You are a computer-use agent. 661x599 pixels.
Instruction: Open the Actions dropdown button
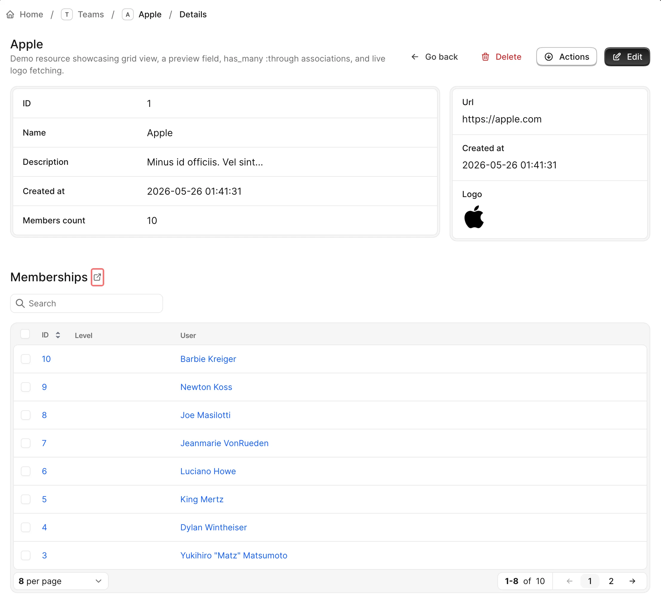[566, 57]
